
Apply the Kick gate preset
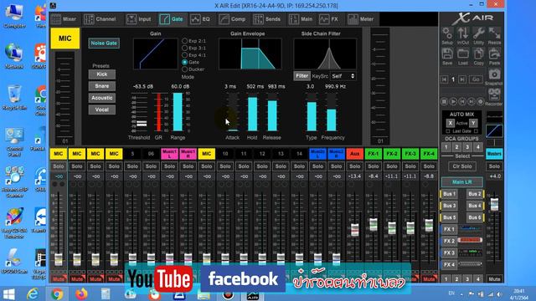102,74
